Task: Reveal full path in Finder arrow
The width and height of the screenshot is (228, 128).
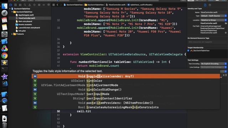Action: 226,33
